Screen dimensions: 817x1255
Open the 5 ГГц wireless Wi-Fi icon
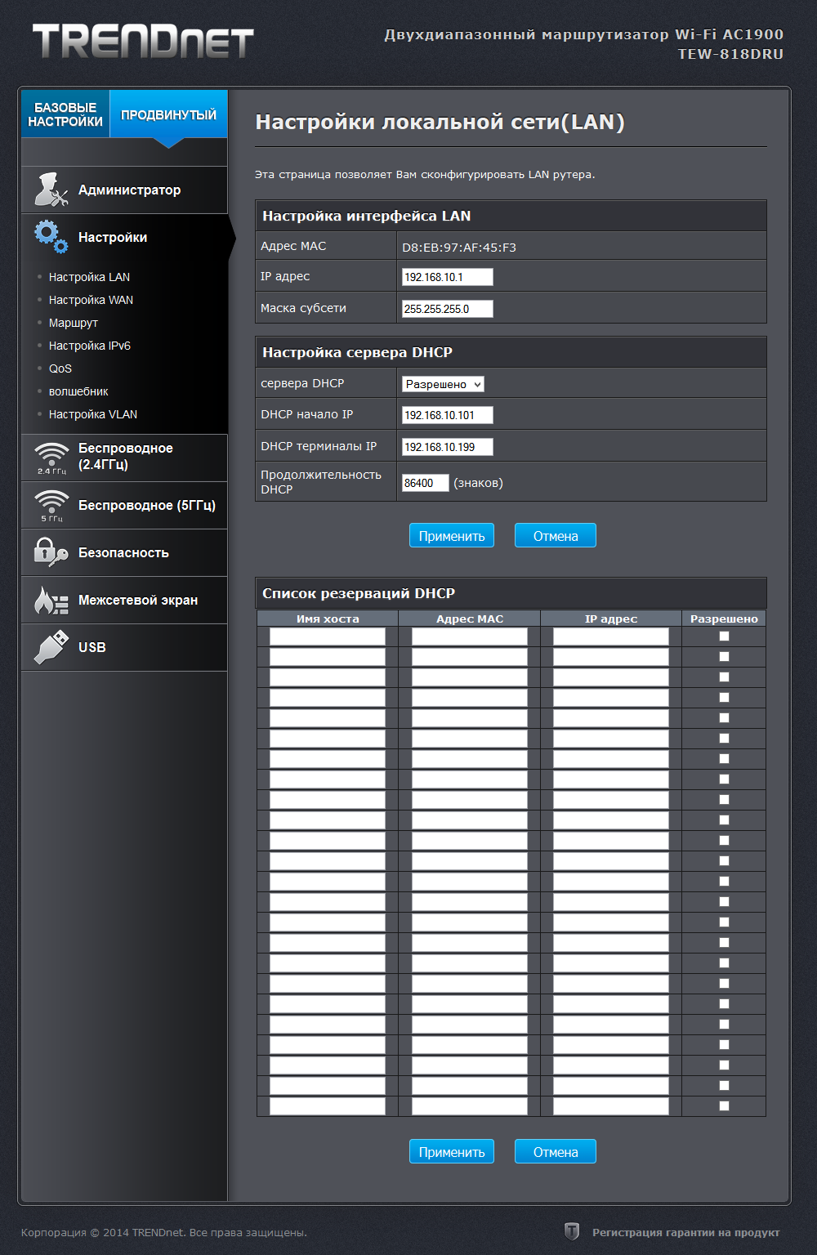(x=51, y=505)
